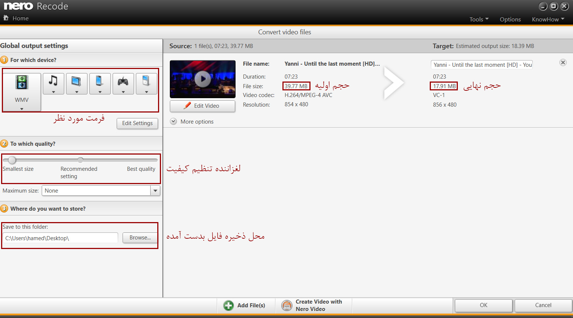Click the quality slider handle at Smallest size

[12, 160]
